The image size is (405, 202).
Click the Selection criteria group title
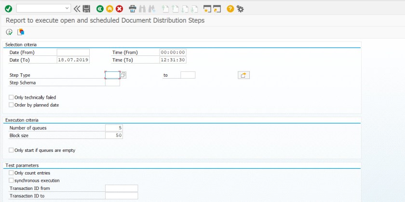(21, 45)
